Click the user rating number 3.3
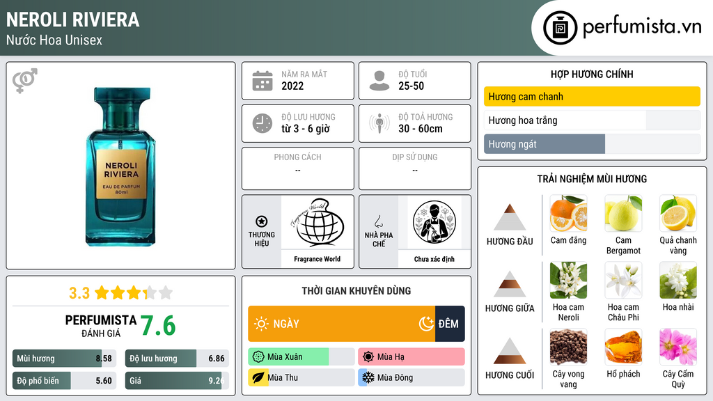The height and width of the screenshot is (401, 713). click(x=79, y=293)
